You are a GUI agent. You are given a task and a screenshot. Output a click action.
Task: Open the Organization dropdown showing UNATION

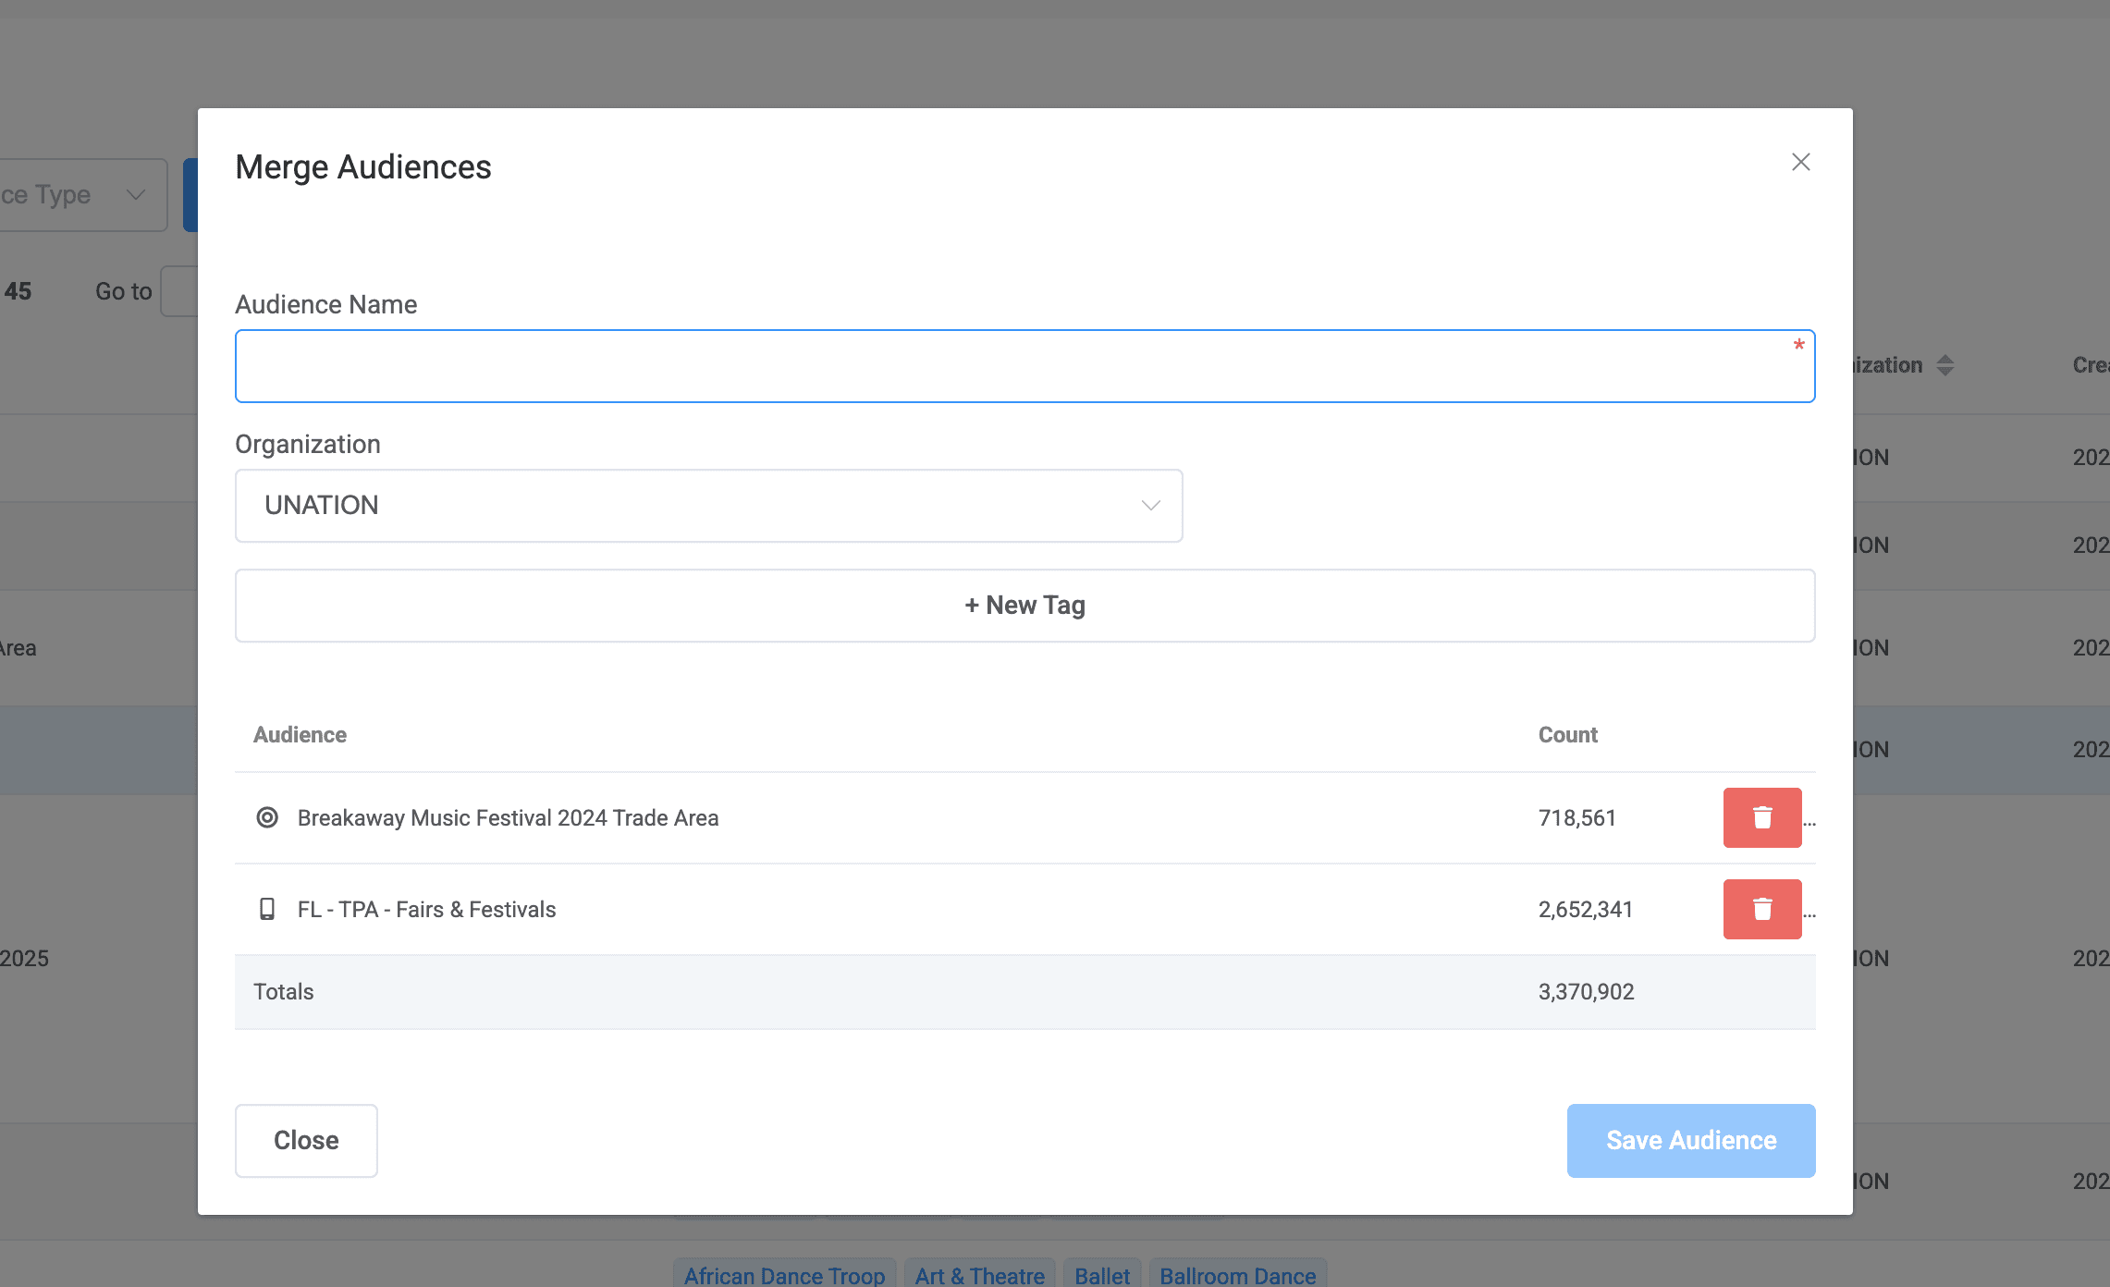click(707, 506)
